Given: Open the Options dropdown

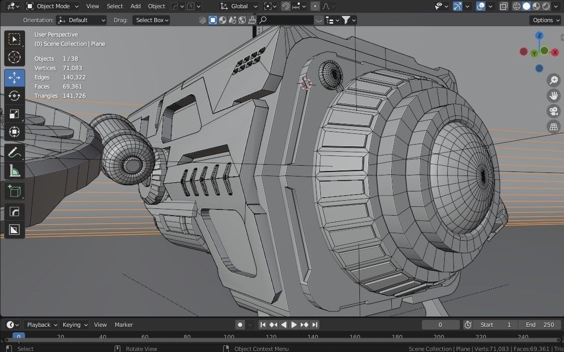Looking at the screenshot, I should [x=545, y=20].
